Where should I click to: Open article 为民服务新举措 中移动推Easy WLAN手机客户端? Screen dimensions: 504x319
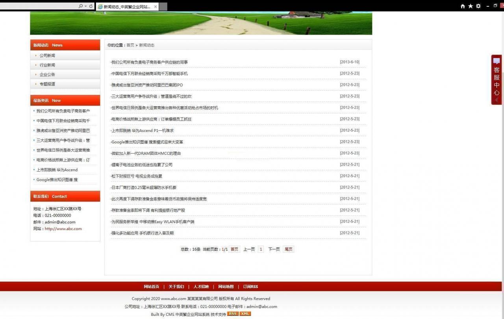coord(153,222)
